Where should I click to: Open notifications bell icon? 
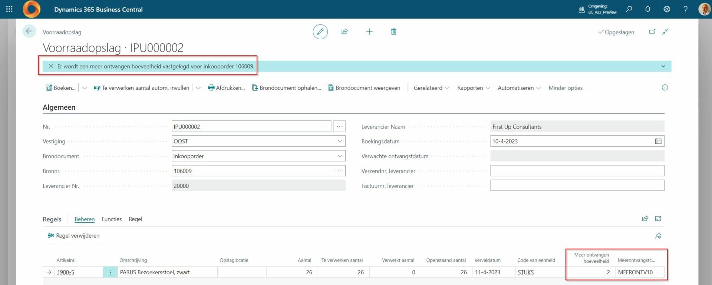[648, 9]
